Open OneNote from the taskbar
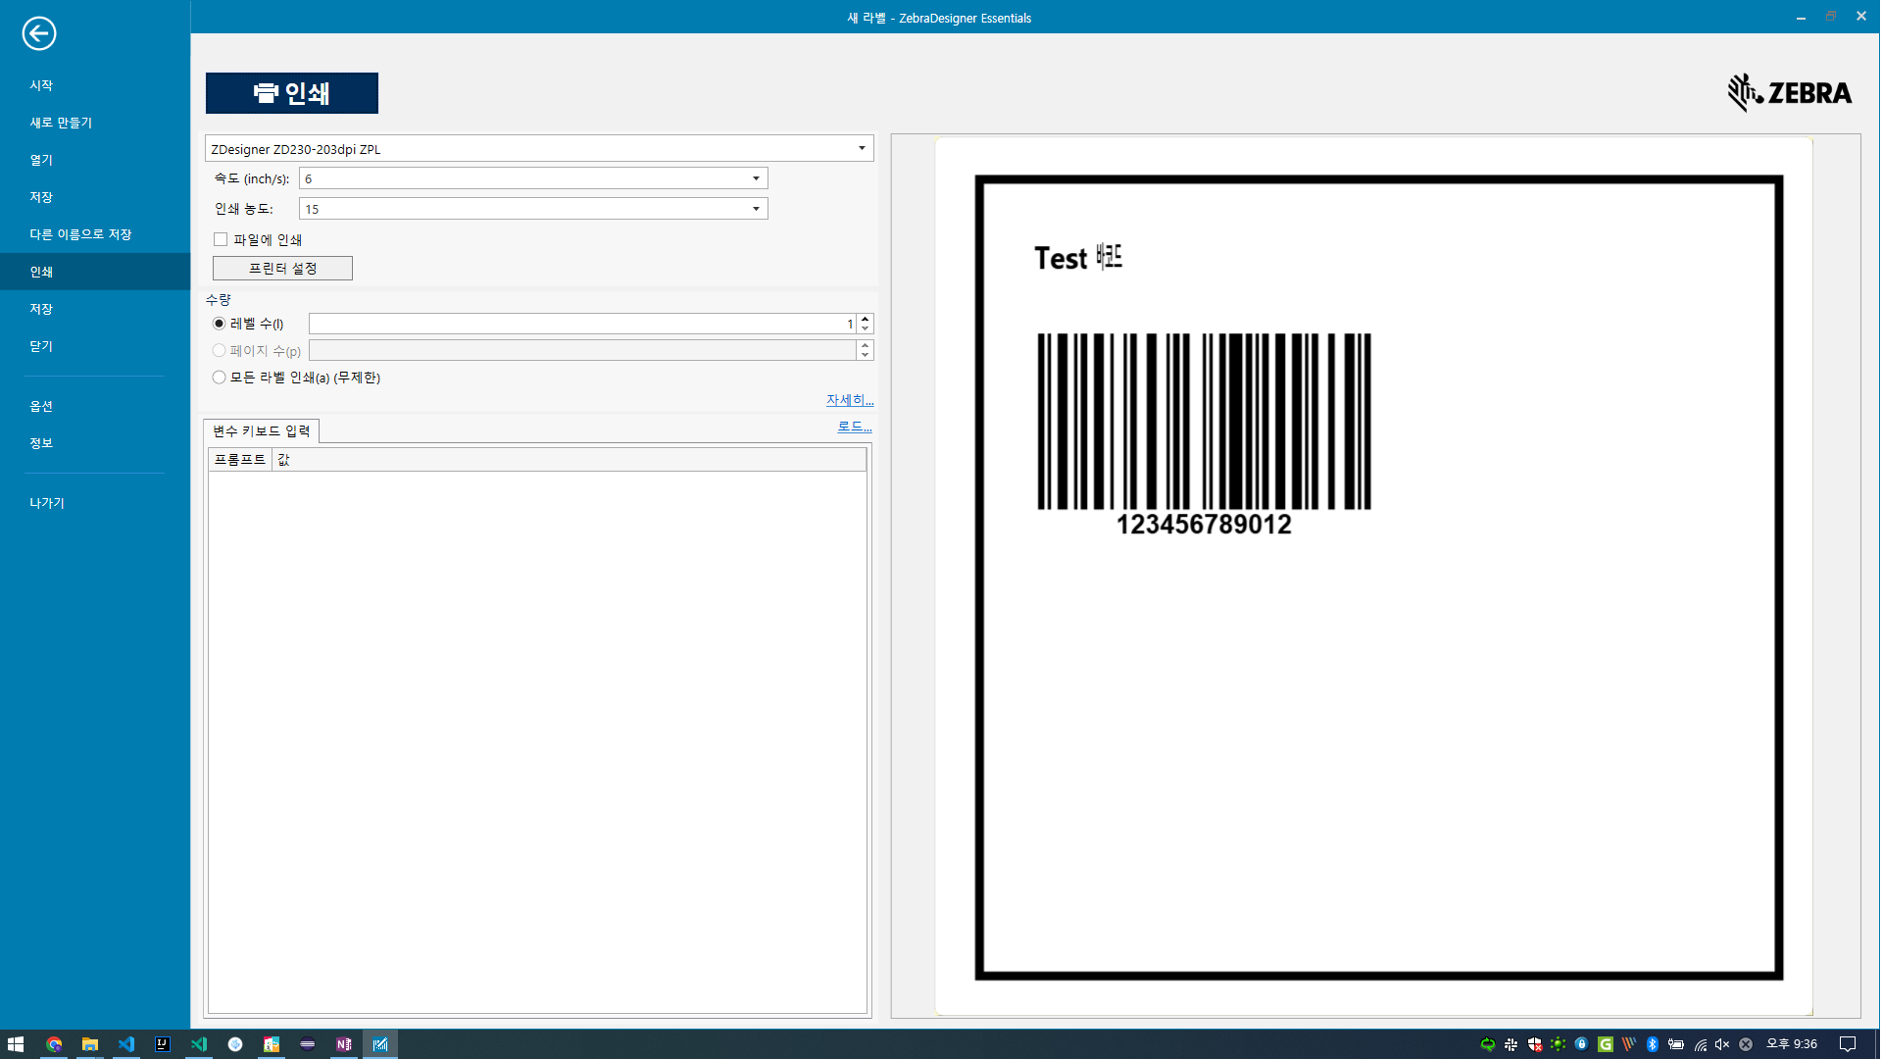This screenshot has width=1882, height=1059. tap(343, 1044)
